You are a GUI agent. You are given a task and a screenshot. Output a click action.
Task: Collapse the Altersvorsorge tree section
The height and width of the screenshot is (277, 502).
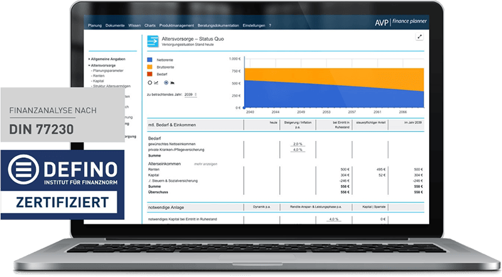[x=102, y=66]
